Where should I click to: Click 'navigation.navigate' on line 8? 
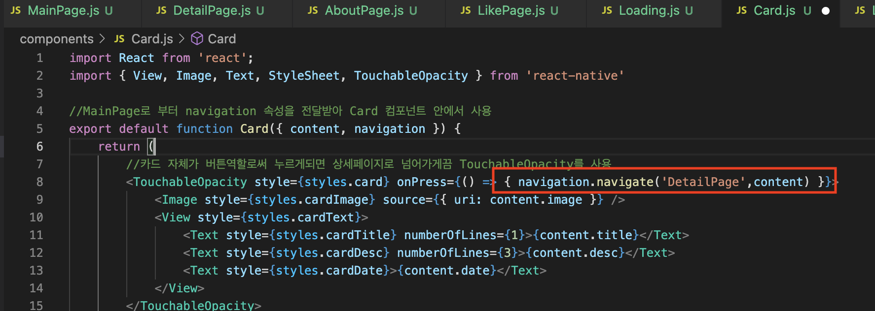point(586,182)
